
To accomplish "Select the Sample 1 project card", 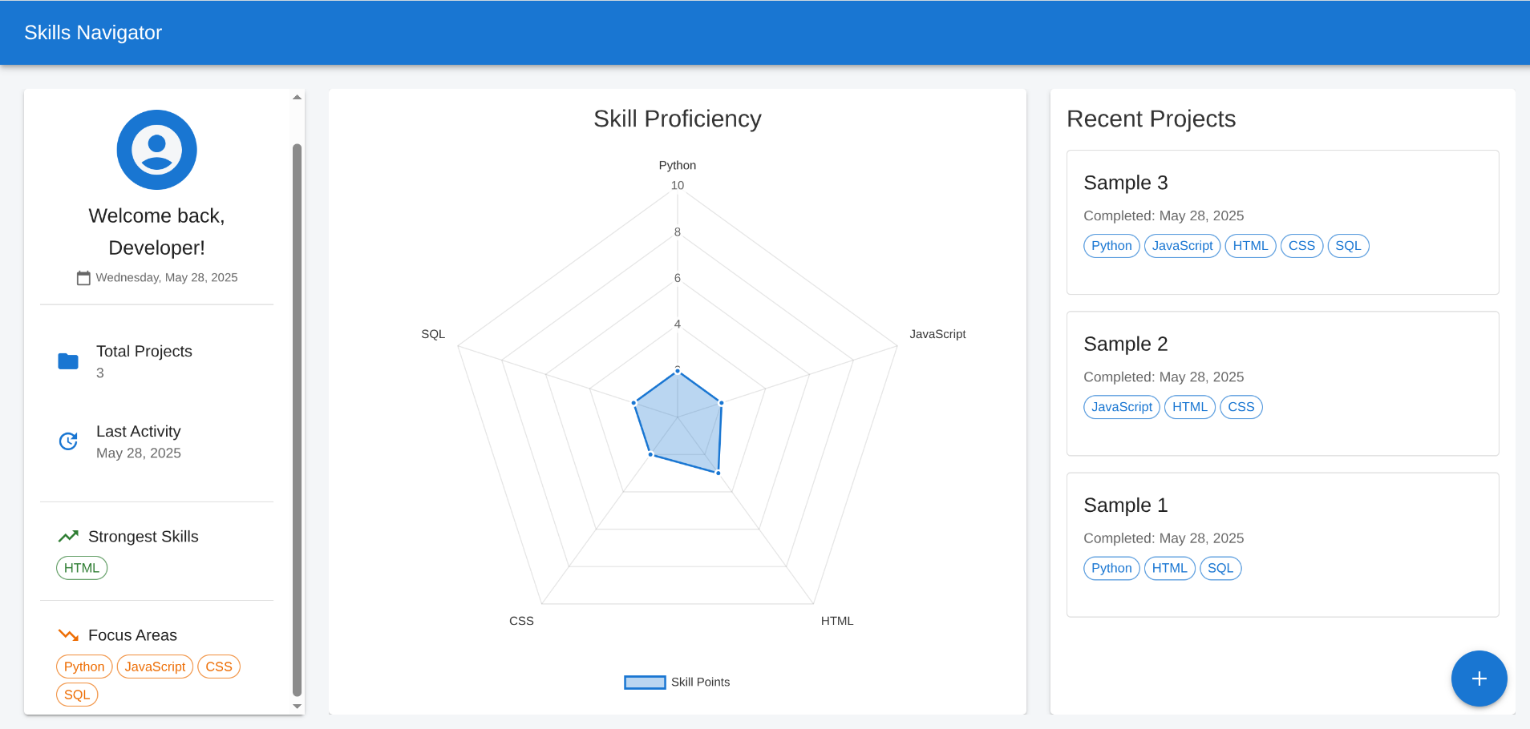I will point(1281,545).
